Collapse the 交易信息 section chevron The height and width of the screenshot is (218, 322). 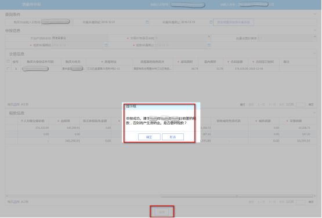314,53
